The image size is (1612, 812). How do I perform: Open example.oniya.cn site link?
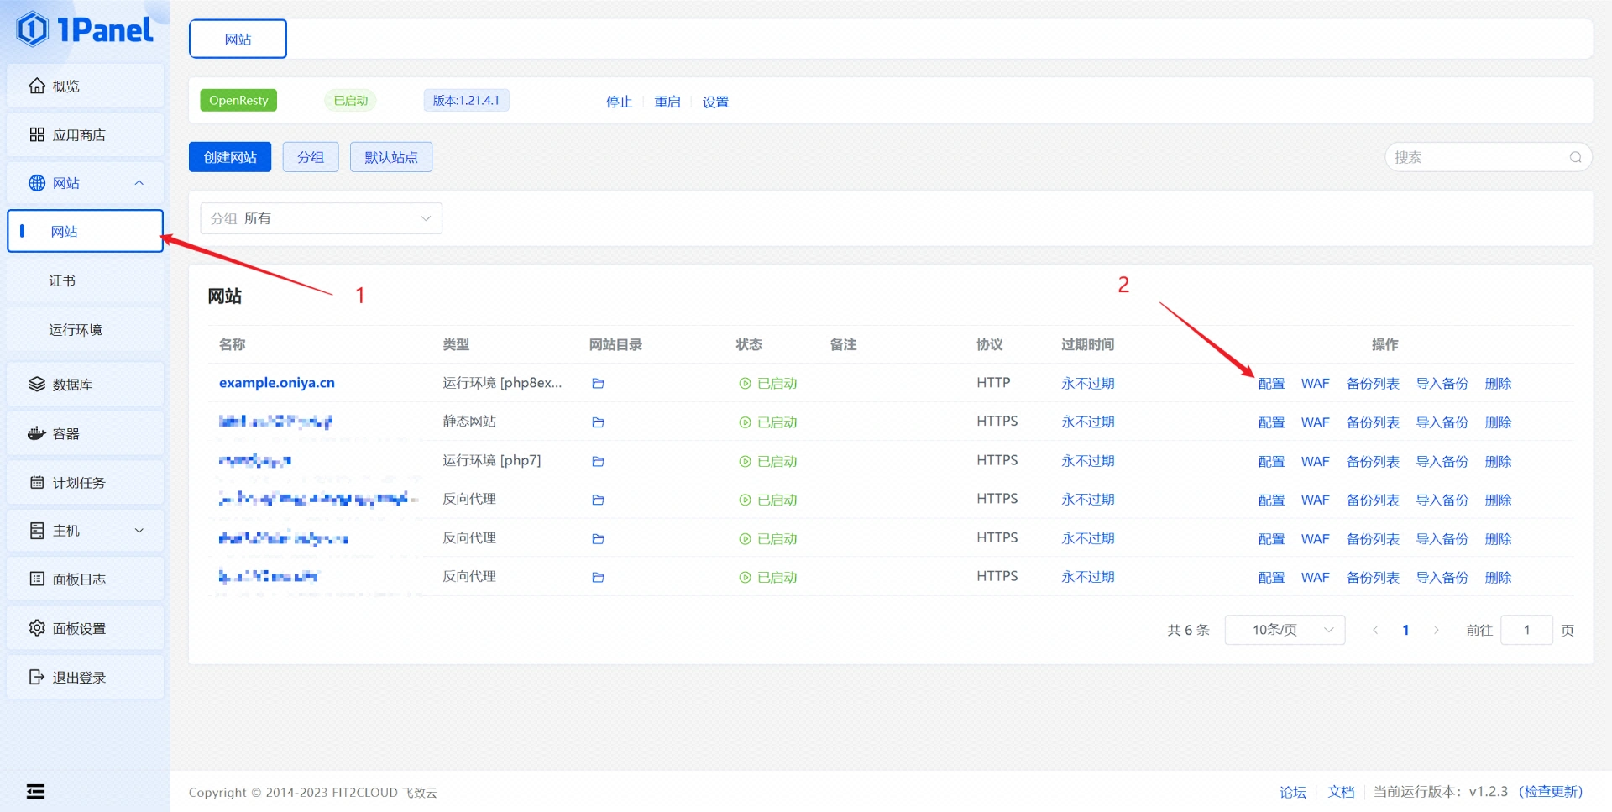coord(277,383)
